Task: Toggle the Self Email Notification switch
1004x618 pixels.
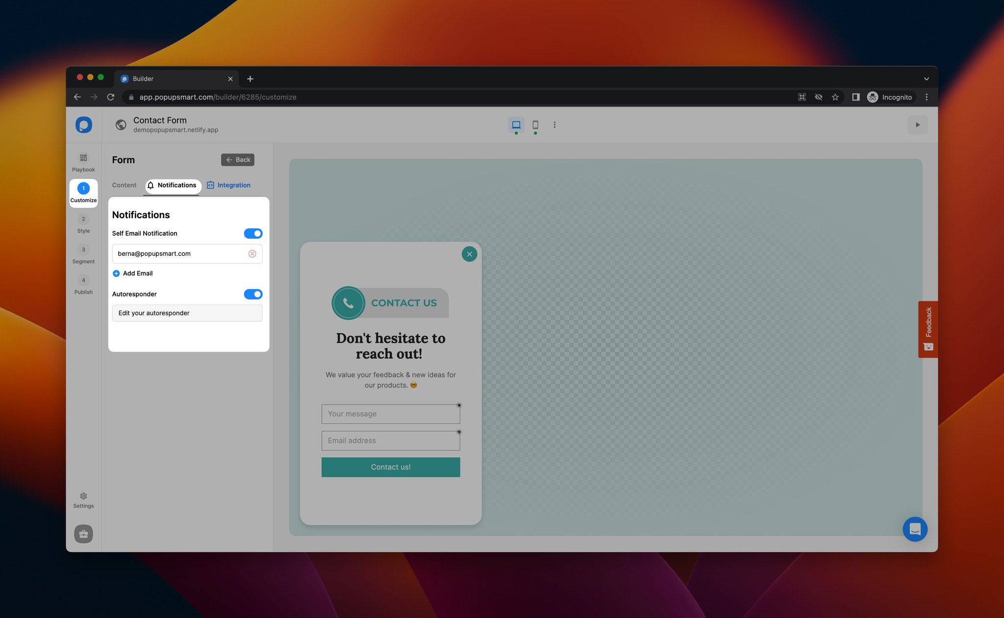Action: tap(253, 233)
